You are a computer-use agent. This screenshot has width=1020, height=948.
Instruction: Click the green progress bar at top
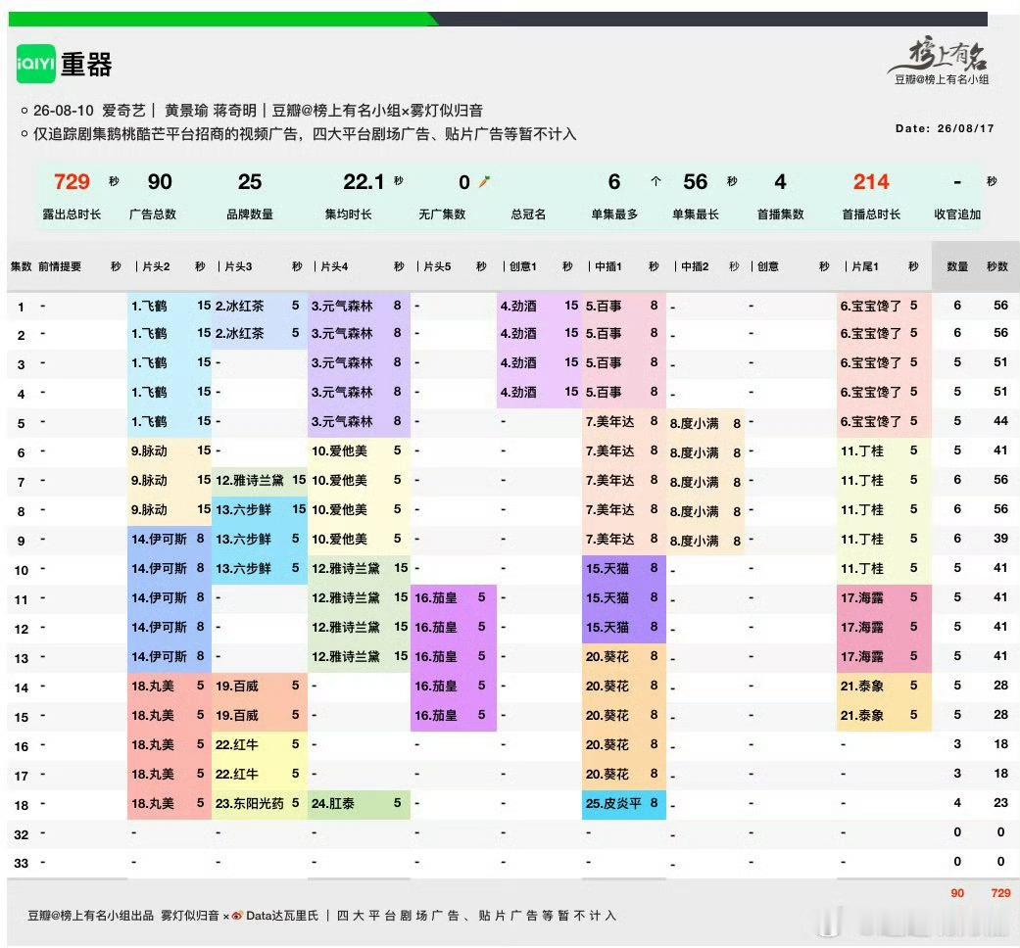pyautogui.click(x=222, y=19)
